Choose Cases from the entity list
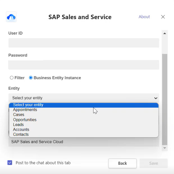This screenshot has height=174, width=174. coord(84,115)
